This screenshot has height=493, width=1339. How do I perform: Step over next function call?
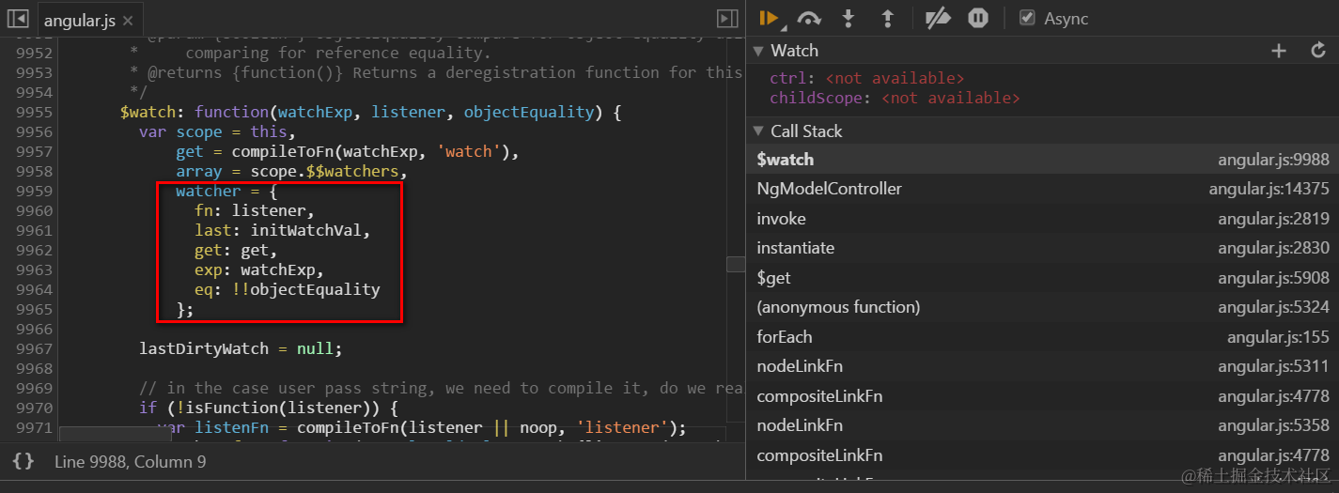click(x=808, y=18)
